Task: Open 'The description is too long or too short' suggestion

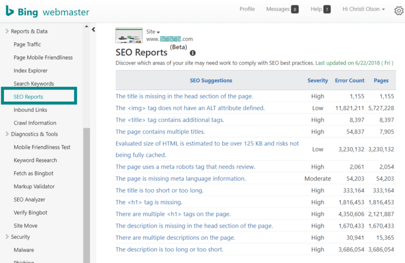Action: point(170,249)
